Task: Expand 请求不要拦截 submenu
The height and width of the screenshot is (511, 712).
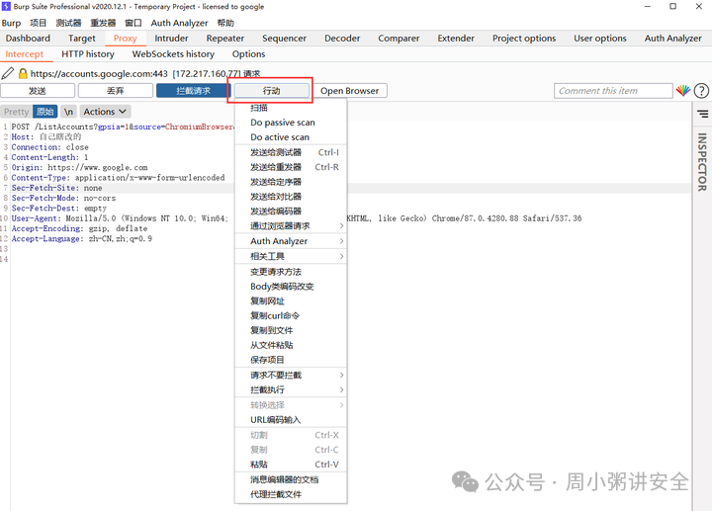Action: pos(291,376)
